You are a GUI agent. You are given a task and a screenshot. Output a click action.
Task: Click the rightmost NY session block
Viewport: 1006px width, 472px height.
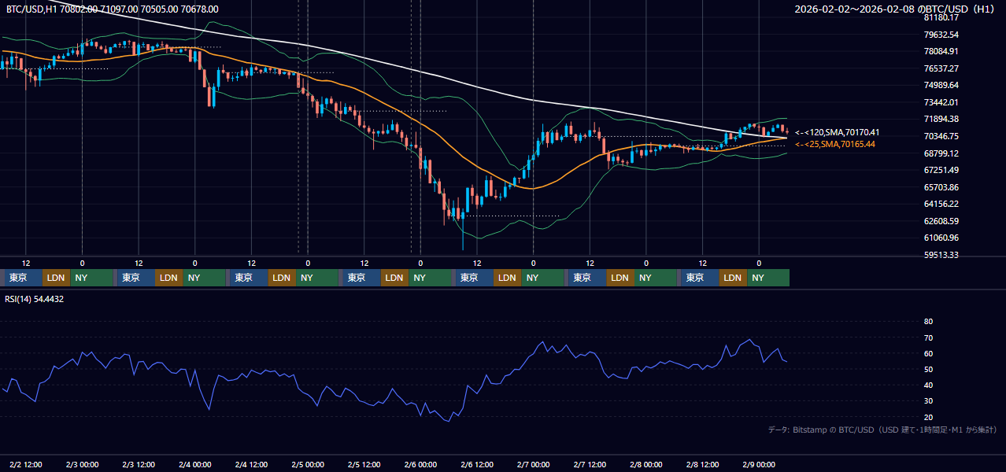tap(769, 278)
